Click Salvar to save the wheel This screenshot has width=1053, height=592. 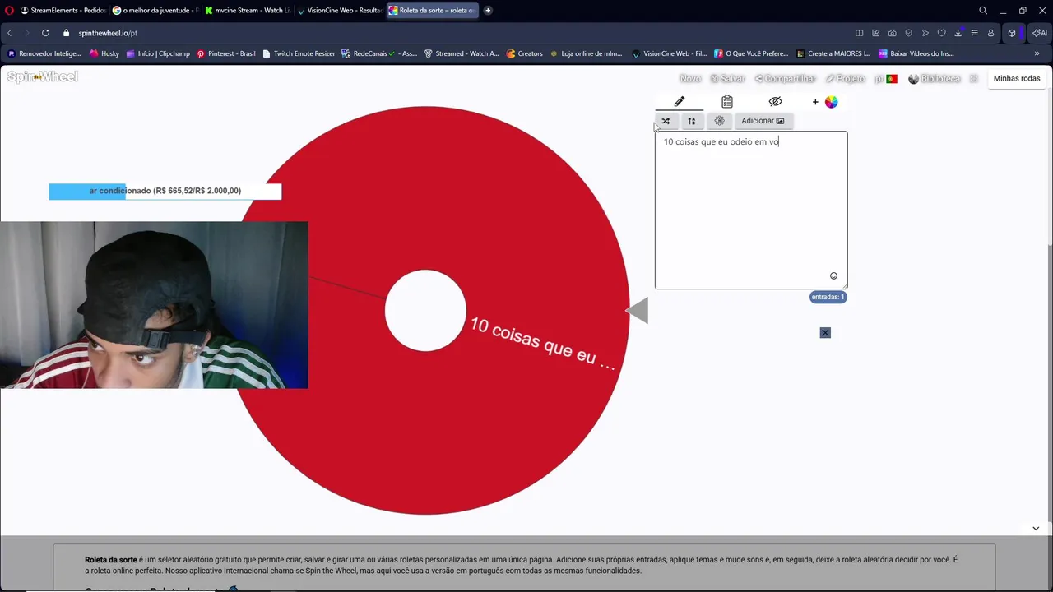click(727, 78)
